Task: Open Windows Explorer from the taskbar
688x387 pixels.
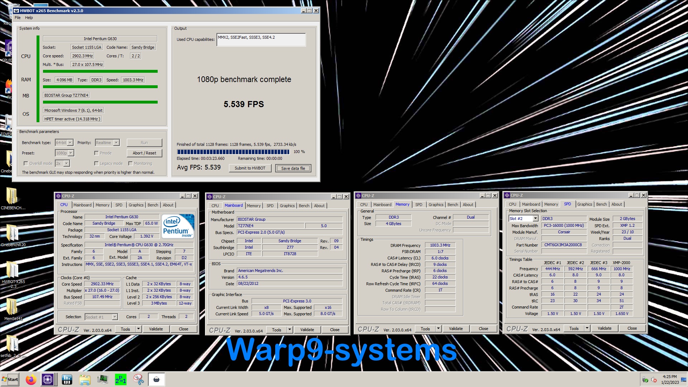Action: pos(85,379)
